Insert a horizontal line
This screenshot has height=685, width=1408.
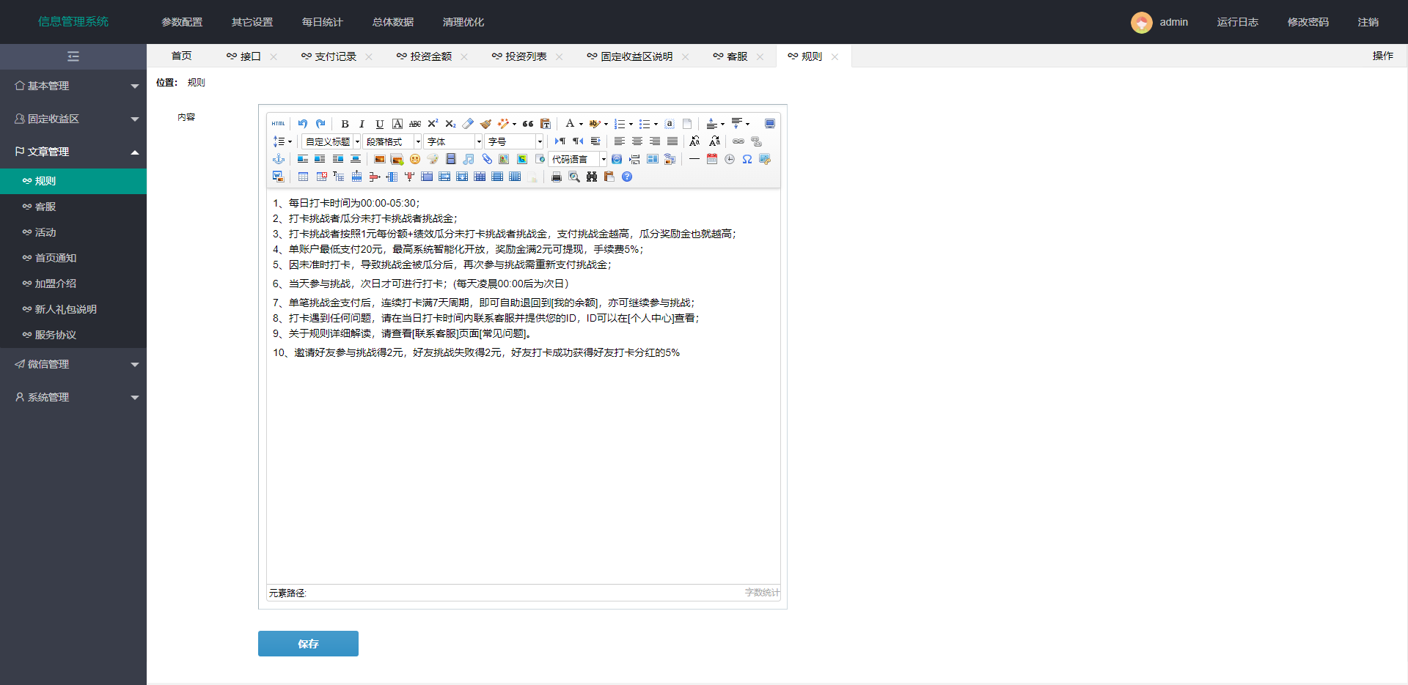click(x=694, y=159)
